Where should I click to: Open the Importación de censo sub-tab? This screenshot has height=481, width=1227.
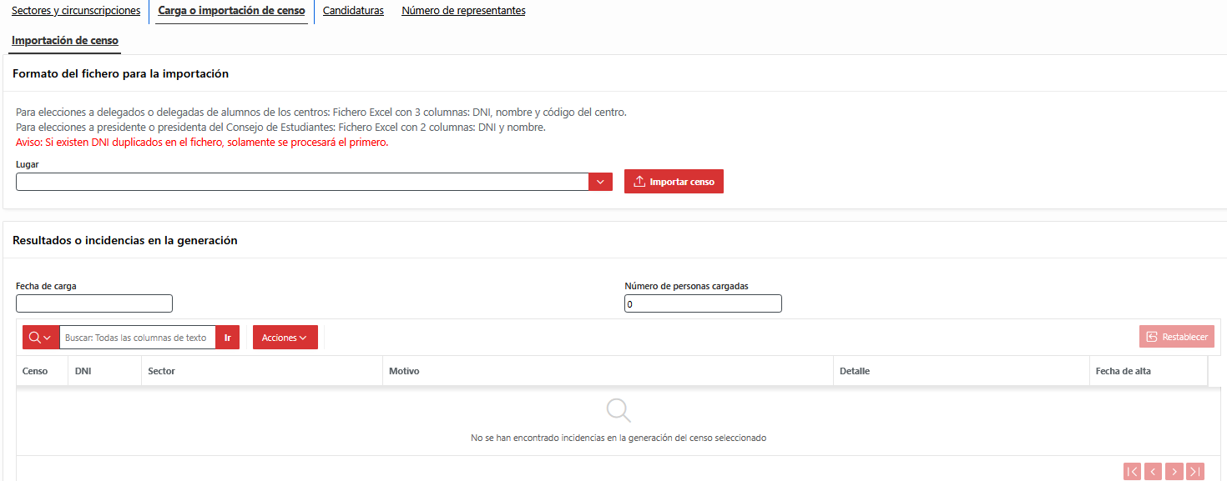click(65, 40)
